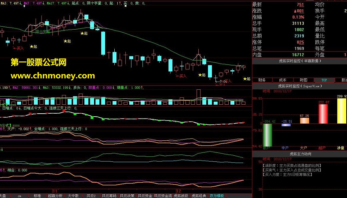Viewport: 347px width, 198px height.
Task: Click the rightmost ★起 signal marker
Action: 247,79
